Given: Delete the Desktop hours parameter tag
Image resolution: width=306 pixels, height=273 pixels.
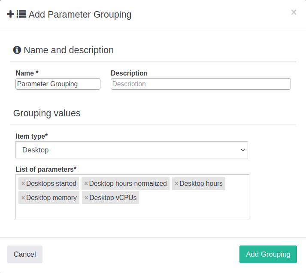Looking at the screenshot, I should [176, 184].
